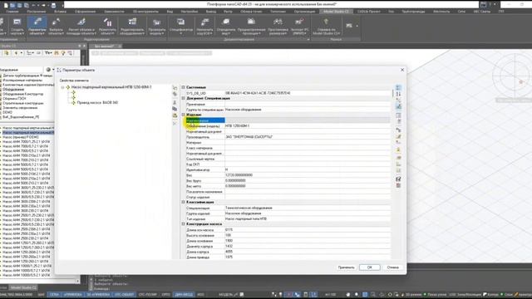This screenshot has width=532, height=299.
Task: Select Изоляционные материалы in library list
Action: [x=22, y=81]
